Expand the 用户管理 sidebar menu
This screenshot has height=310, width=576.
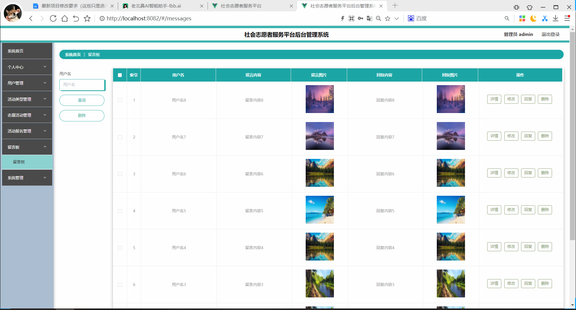click(27, 83)
